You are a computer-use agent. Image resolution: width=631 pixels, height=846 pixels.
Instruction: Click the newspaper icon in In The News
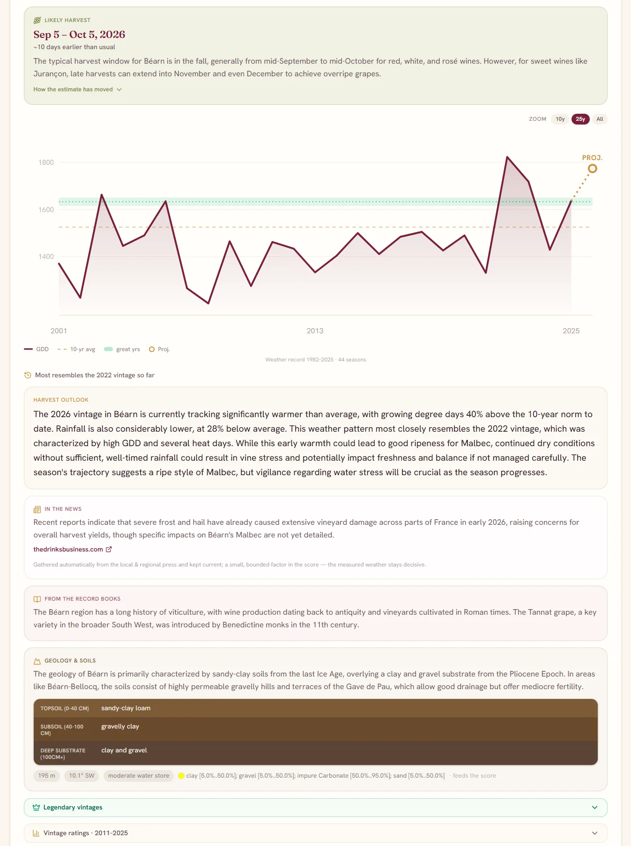tap(37, 509)
